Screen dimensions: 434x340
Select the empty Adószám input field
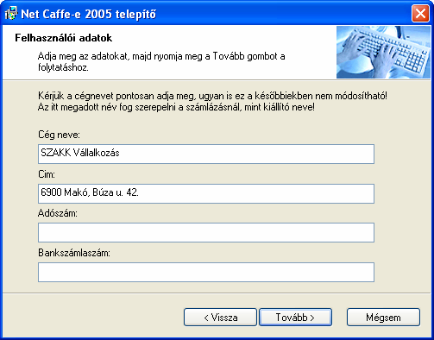coord(206,232)
